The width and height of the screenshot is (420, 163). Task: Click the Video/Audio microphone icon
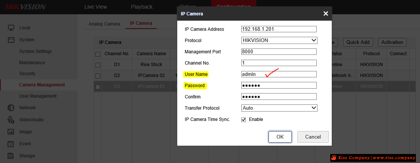click(11, 120)
